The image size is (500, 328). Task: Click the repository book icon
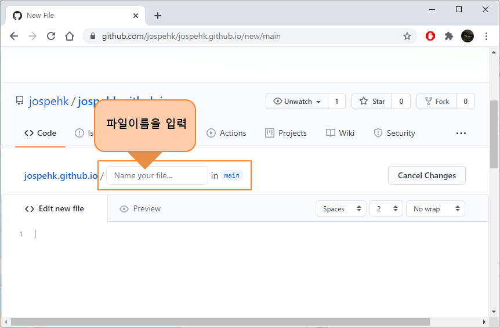pyautogui.click(x=20, y=101)
